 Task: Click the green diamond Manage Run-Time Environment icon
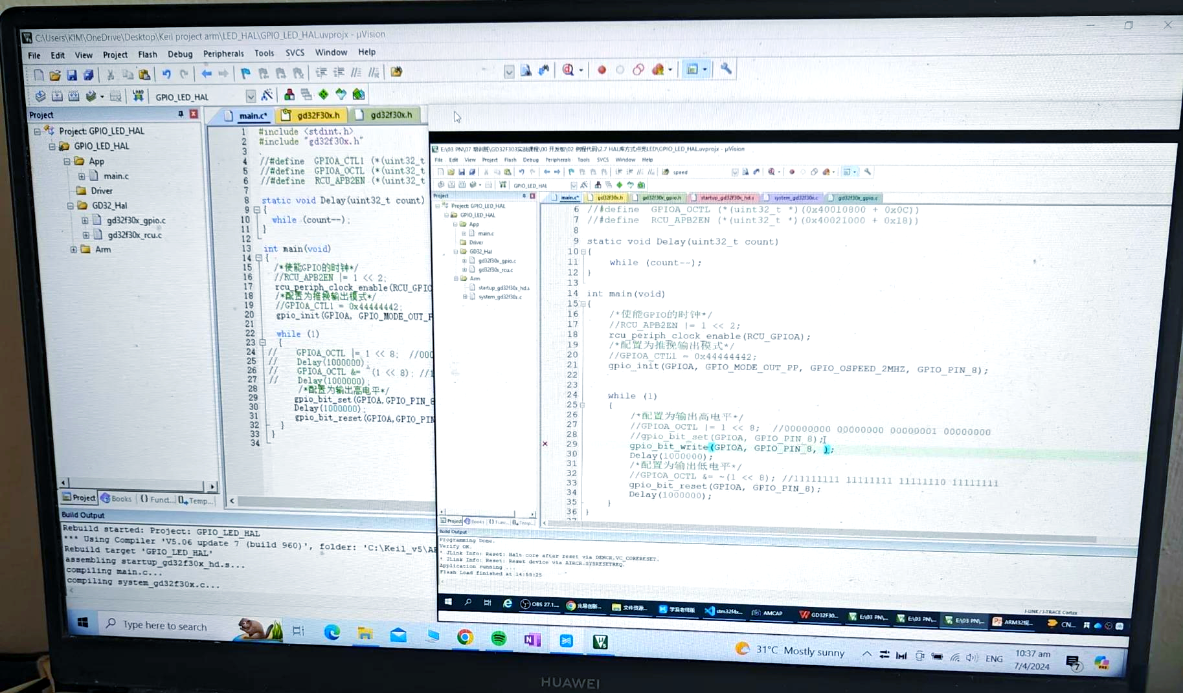click(323, 94)
